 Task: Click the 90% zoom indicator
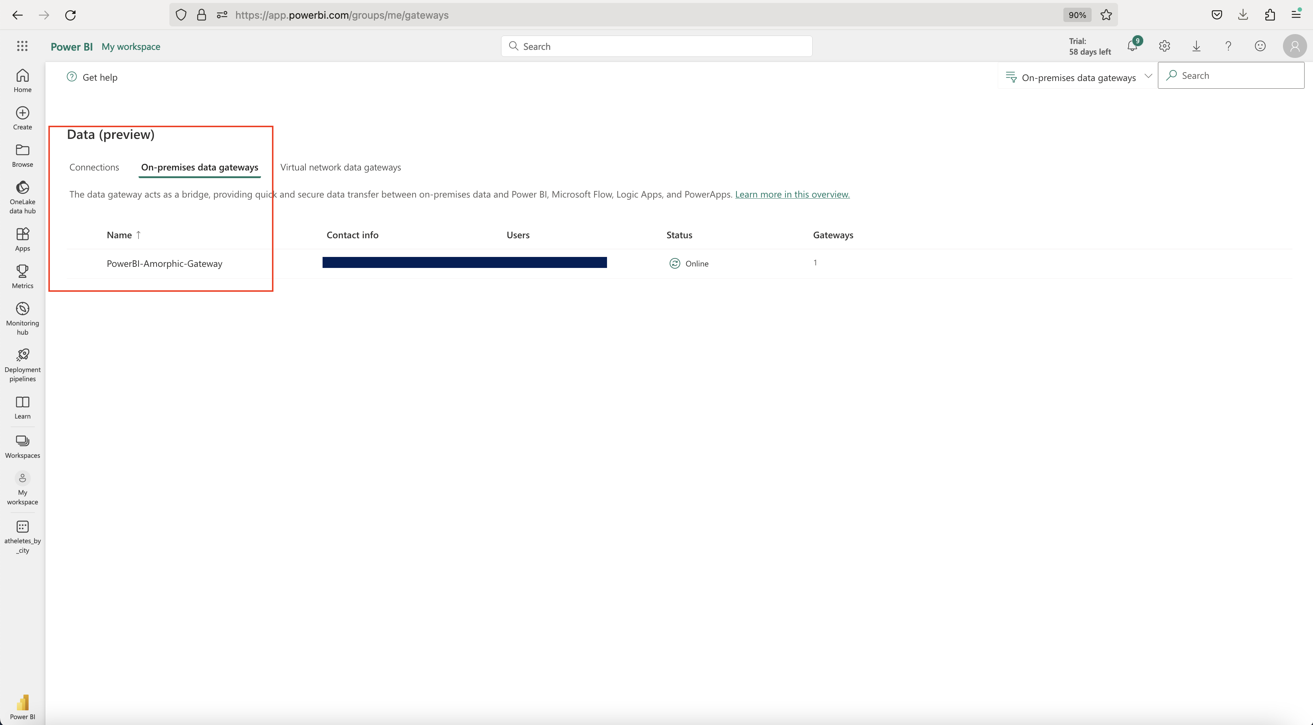click(1077, 15)
